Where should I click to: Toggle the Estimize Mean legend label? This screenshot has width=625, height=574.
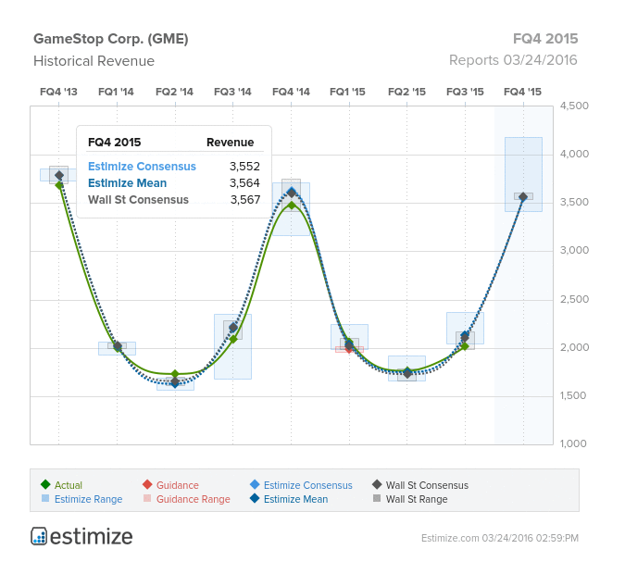pyautogui.click(x=295, y=499)
